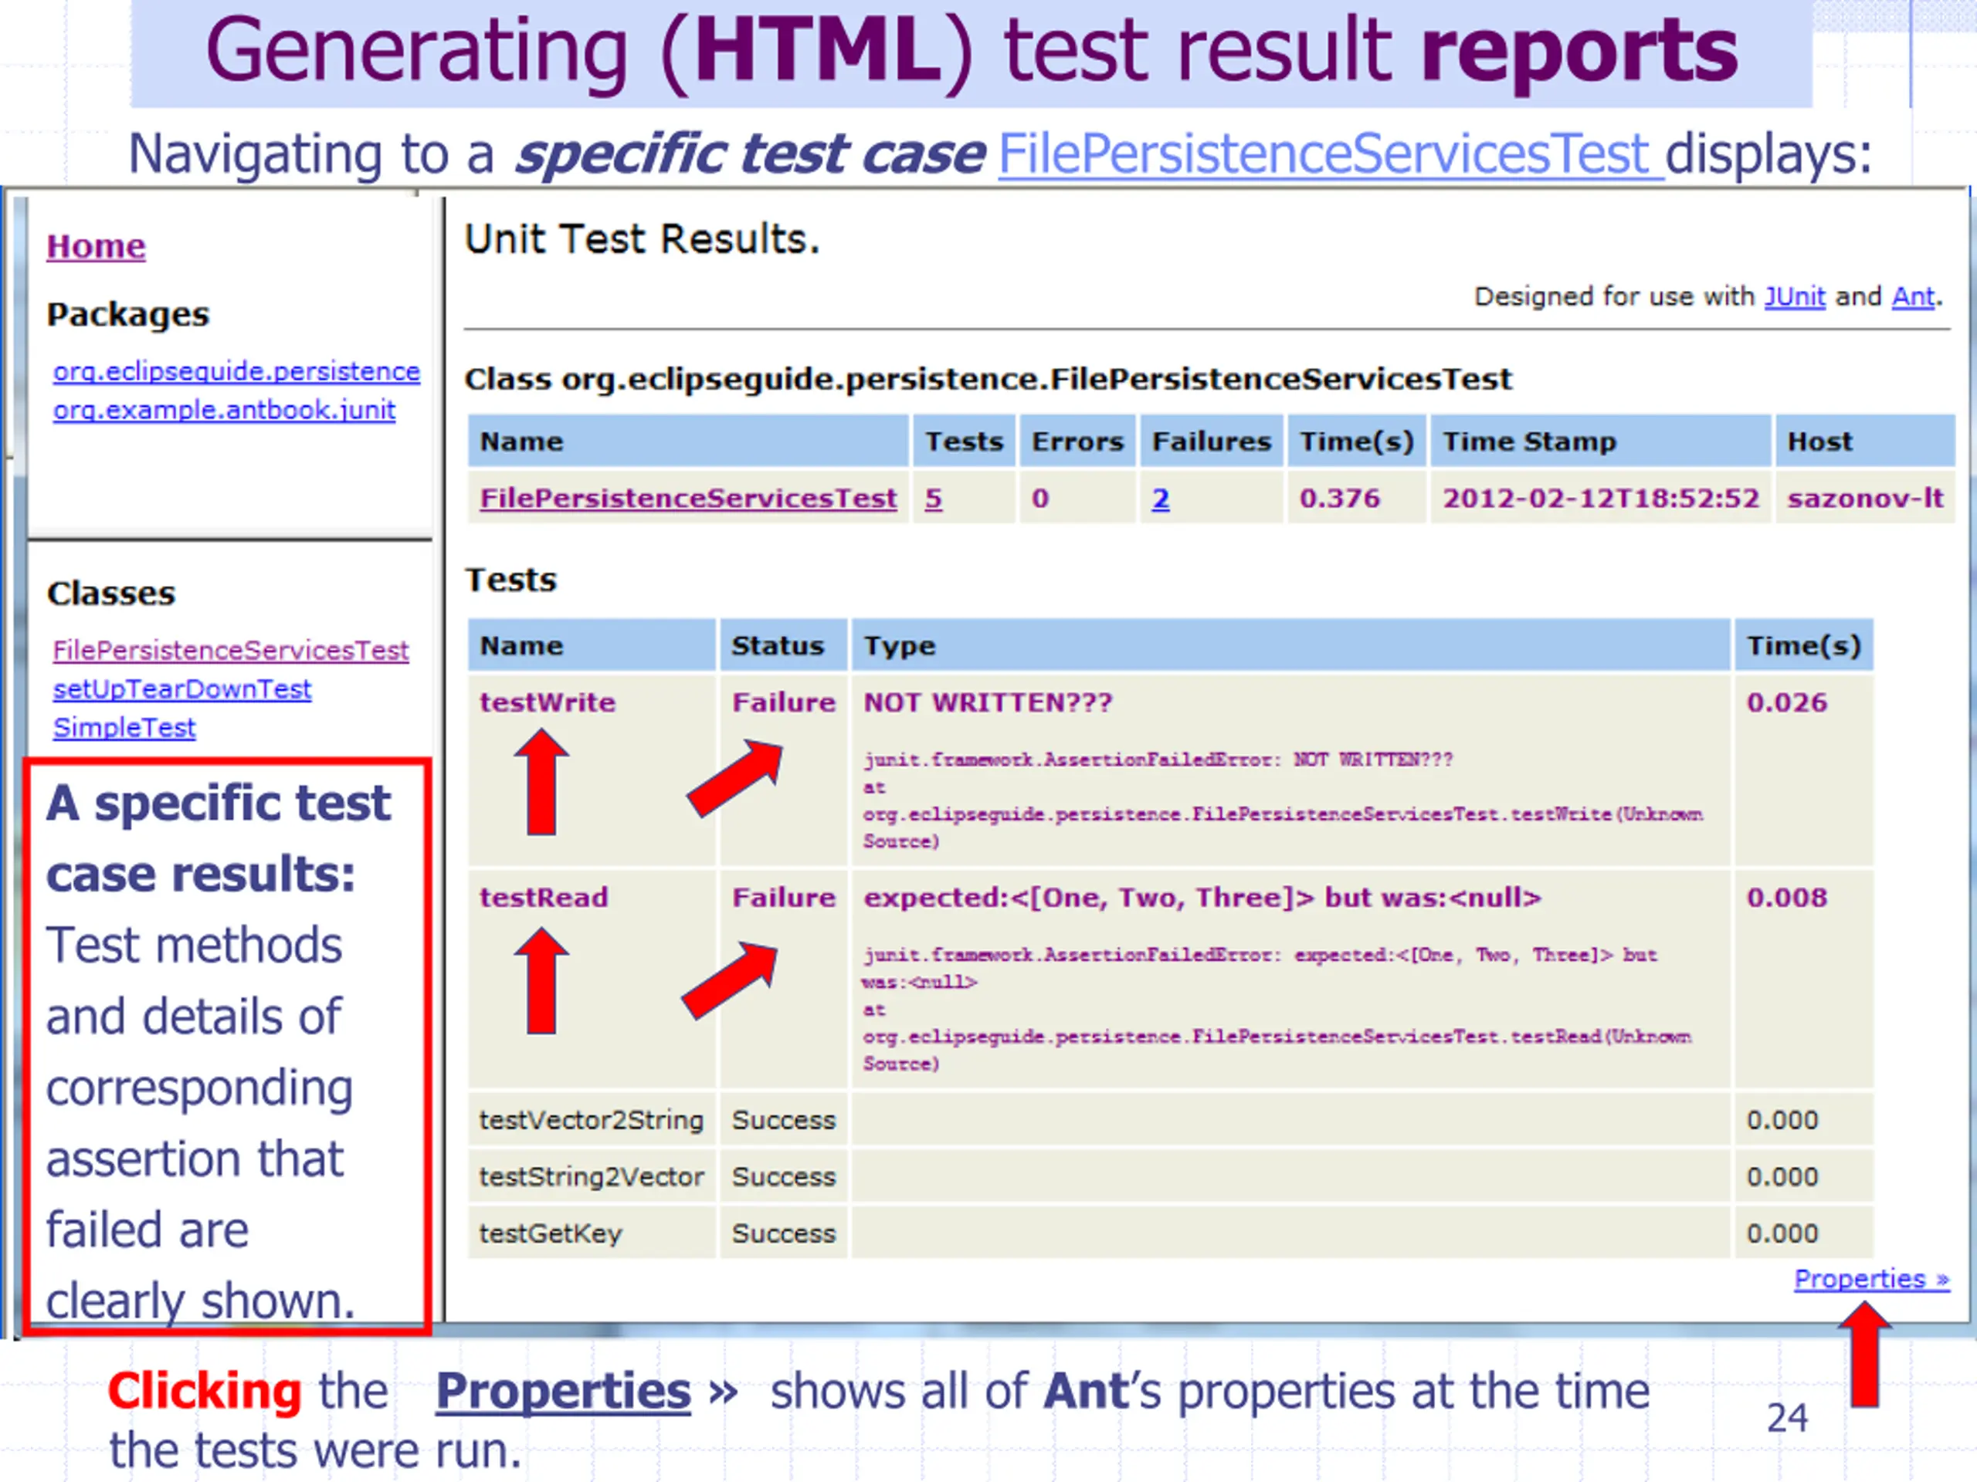Click the Failure status of testRead
The image size is (1977, 1482).
(784, 897)
